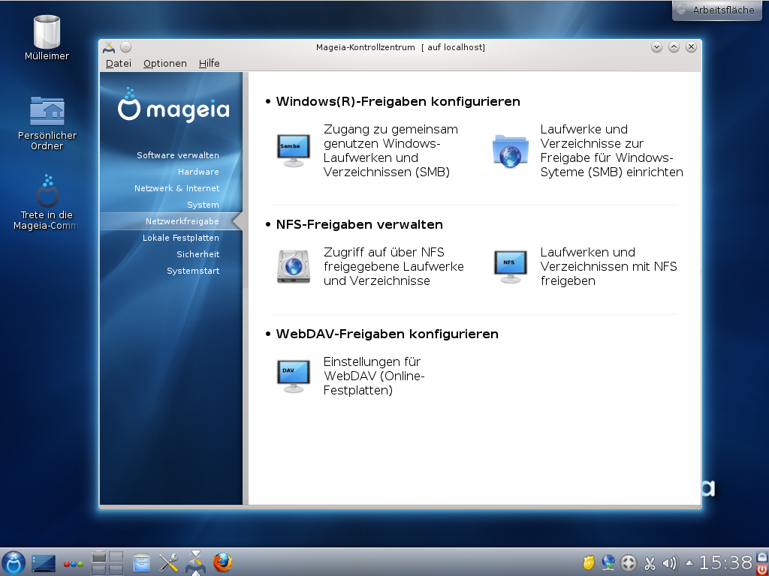
Task: Open the Samba SMB access monitor icon
Action: point(294,150)
